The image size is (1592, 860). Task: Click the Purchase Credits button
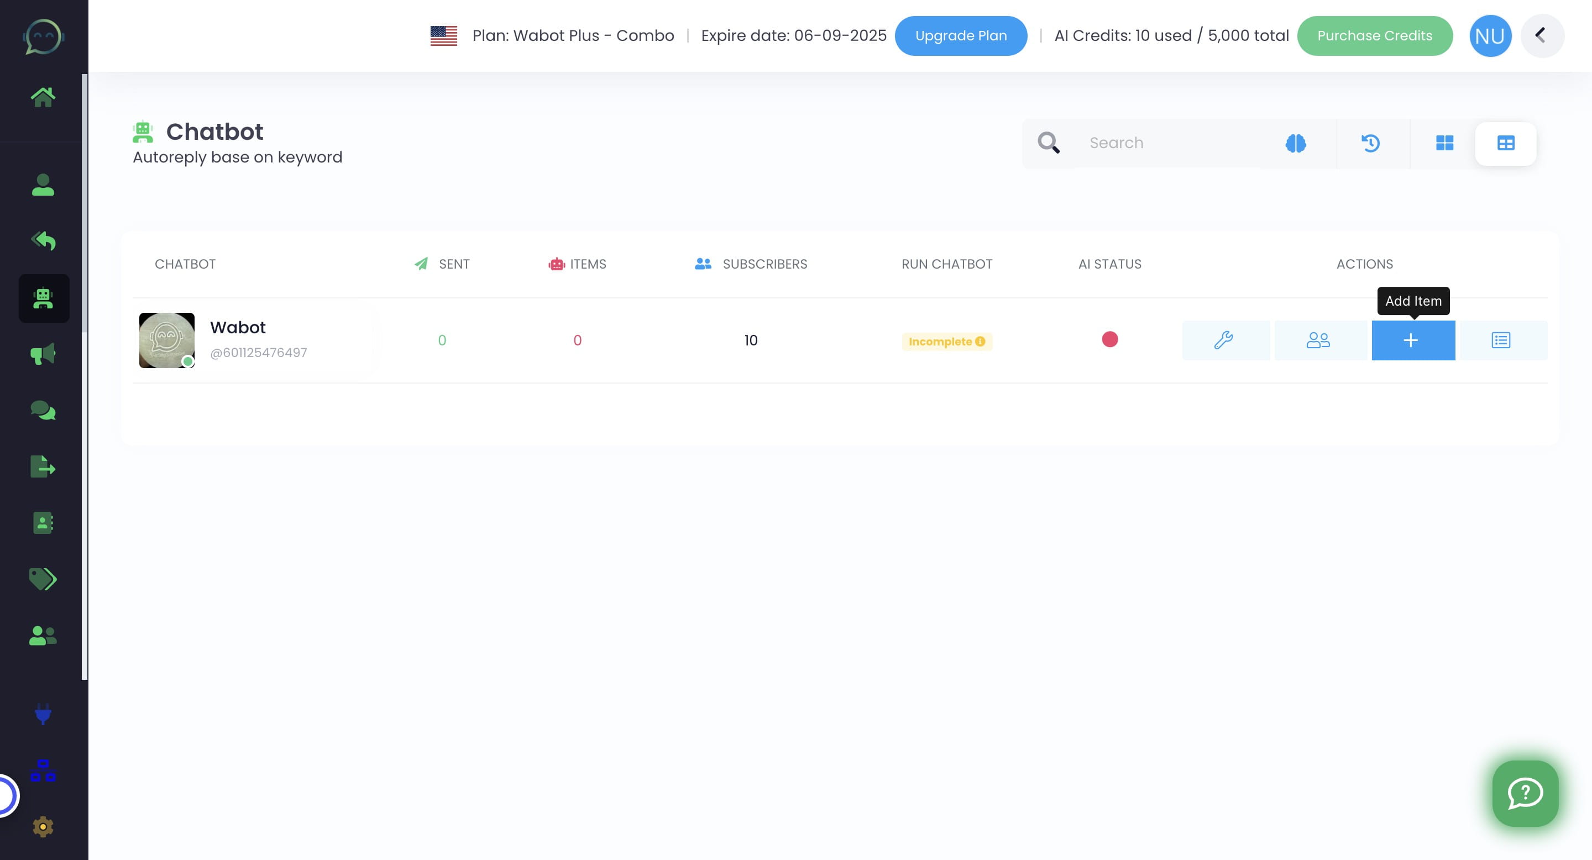[x=1374, y=36]
